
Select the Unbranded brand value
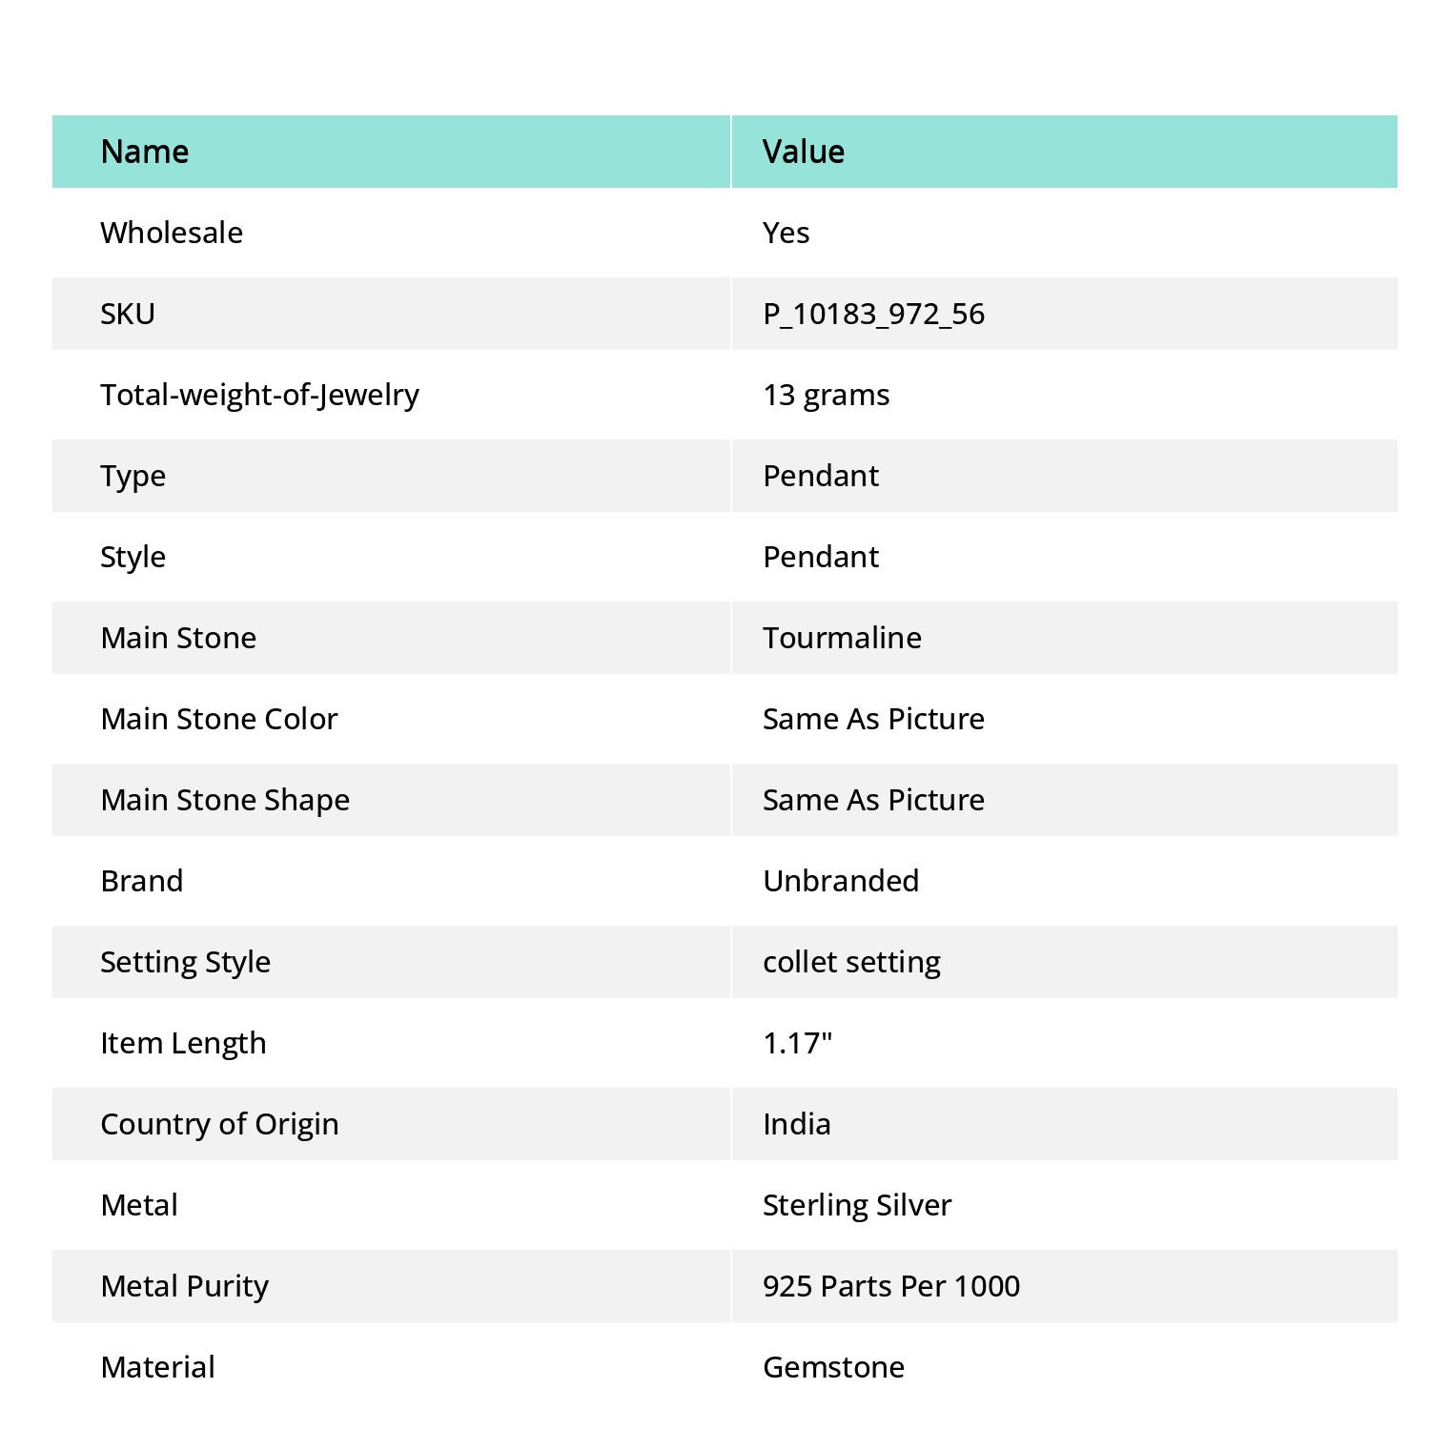point(841,881)
